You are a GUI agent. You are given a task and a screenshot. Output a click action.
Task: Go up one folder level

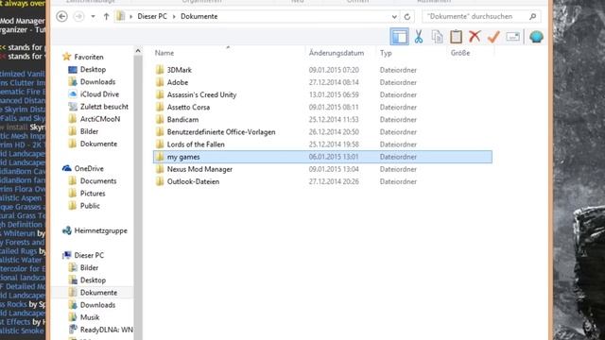[106, 17]
